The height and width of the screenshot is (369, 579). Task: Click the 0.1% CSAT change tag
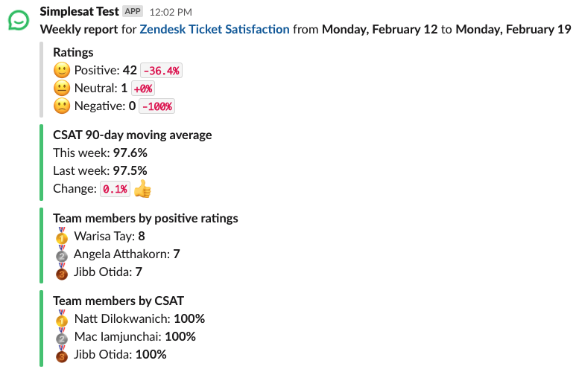tap(116, 189)
